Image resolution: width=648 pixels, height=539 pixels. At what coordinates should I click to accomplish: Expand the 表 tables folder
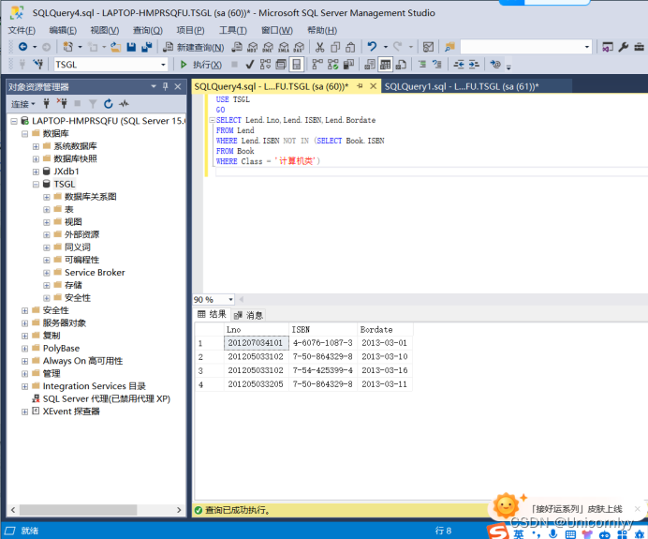tap(46, 210)
